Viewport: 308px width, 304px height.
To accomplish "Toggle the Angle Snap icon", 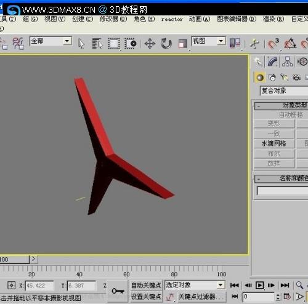I will [290, 44].
